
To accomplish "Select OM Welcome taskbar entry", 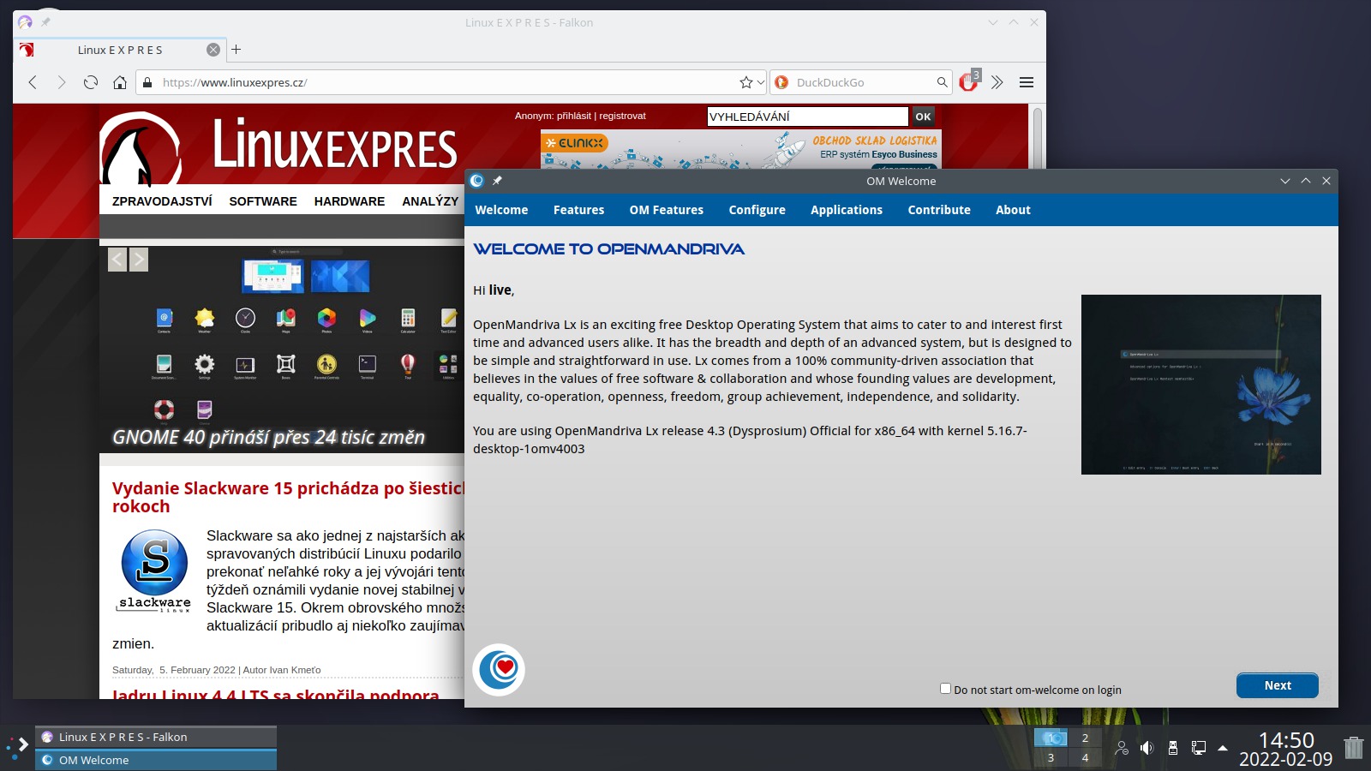I will click(156, 760).
